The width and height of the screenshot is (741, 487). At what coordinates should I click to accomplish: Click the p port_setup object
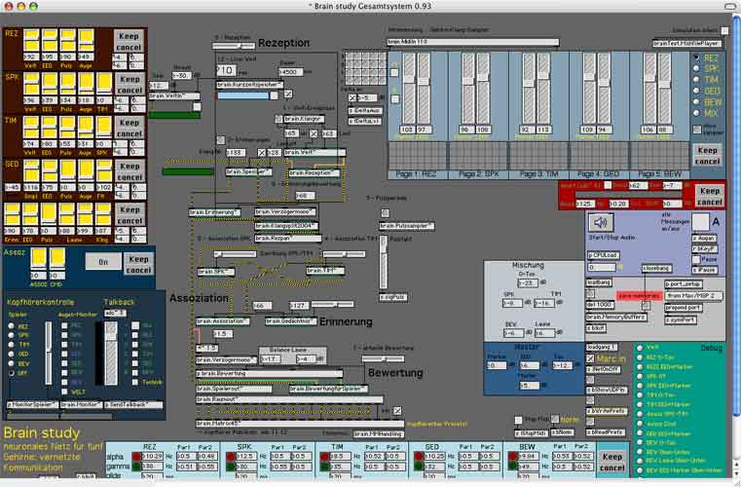pos(684,284)
